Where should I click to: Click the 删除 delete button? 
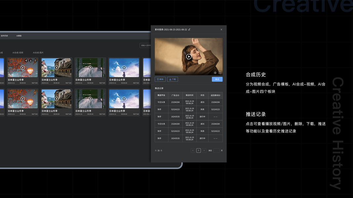pos(160,79)
